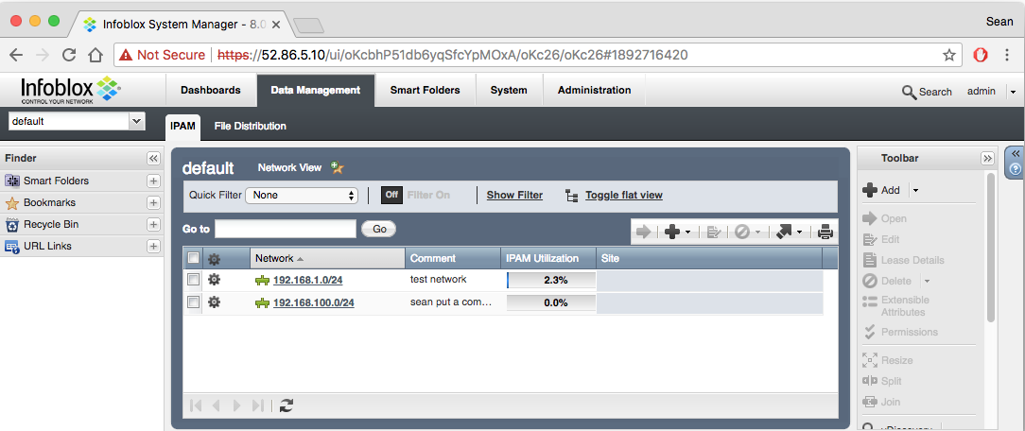Click the Infoblox logo

point(71,90)
